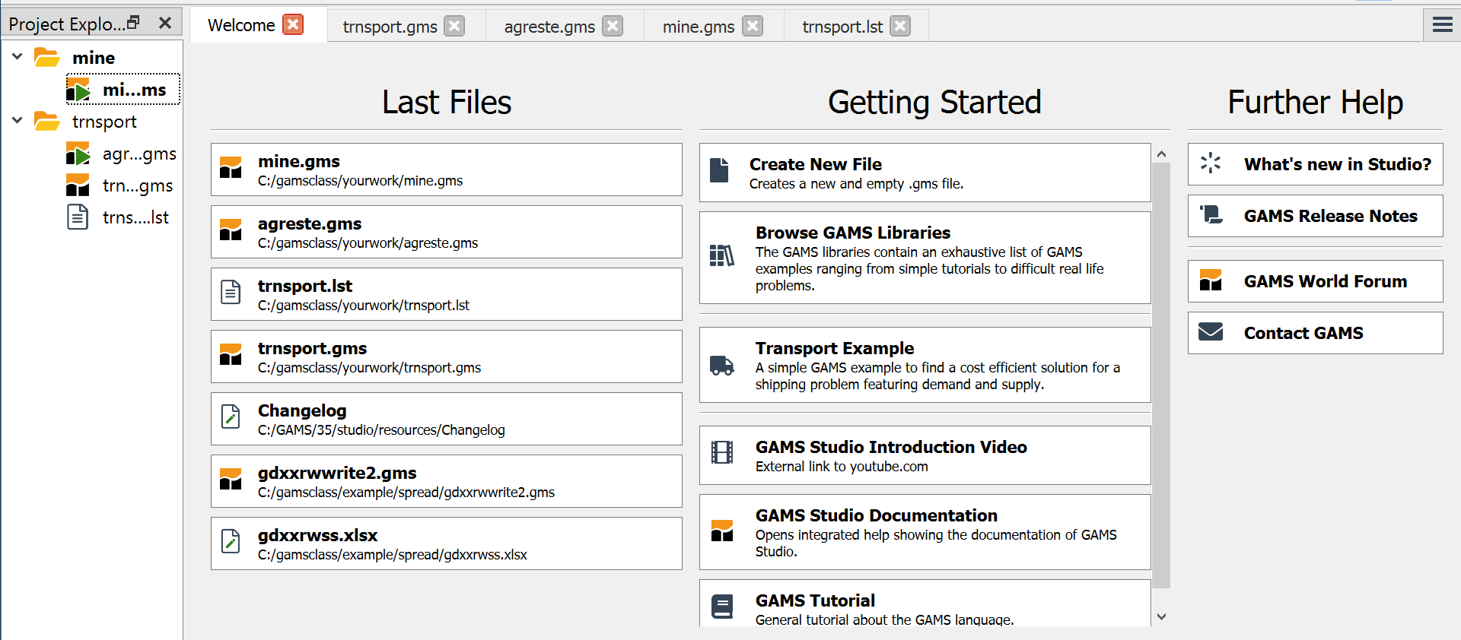The width and height of the screenshot is (1461, 640).
Task: Click the new file page icon
Action: (719, 170)
